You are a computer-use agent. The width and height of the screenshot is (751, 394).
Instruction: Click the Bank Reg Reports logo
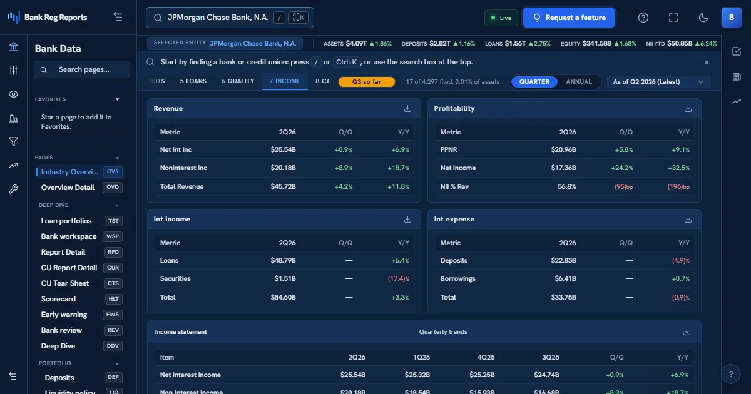(x=47, y=18)
